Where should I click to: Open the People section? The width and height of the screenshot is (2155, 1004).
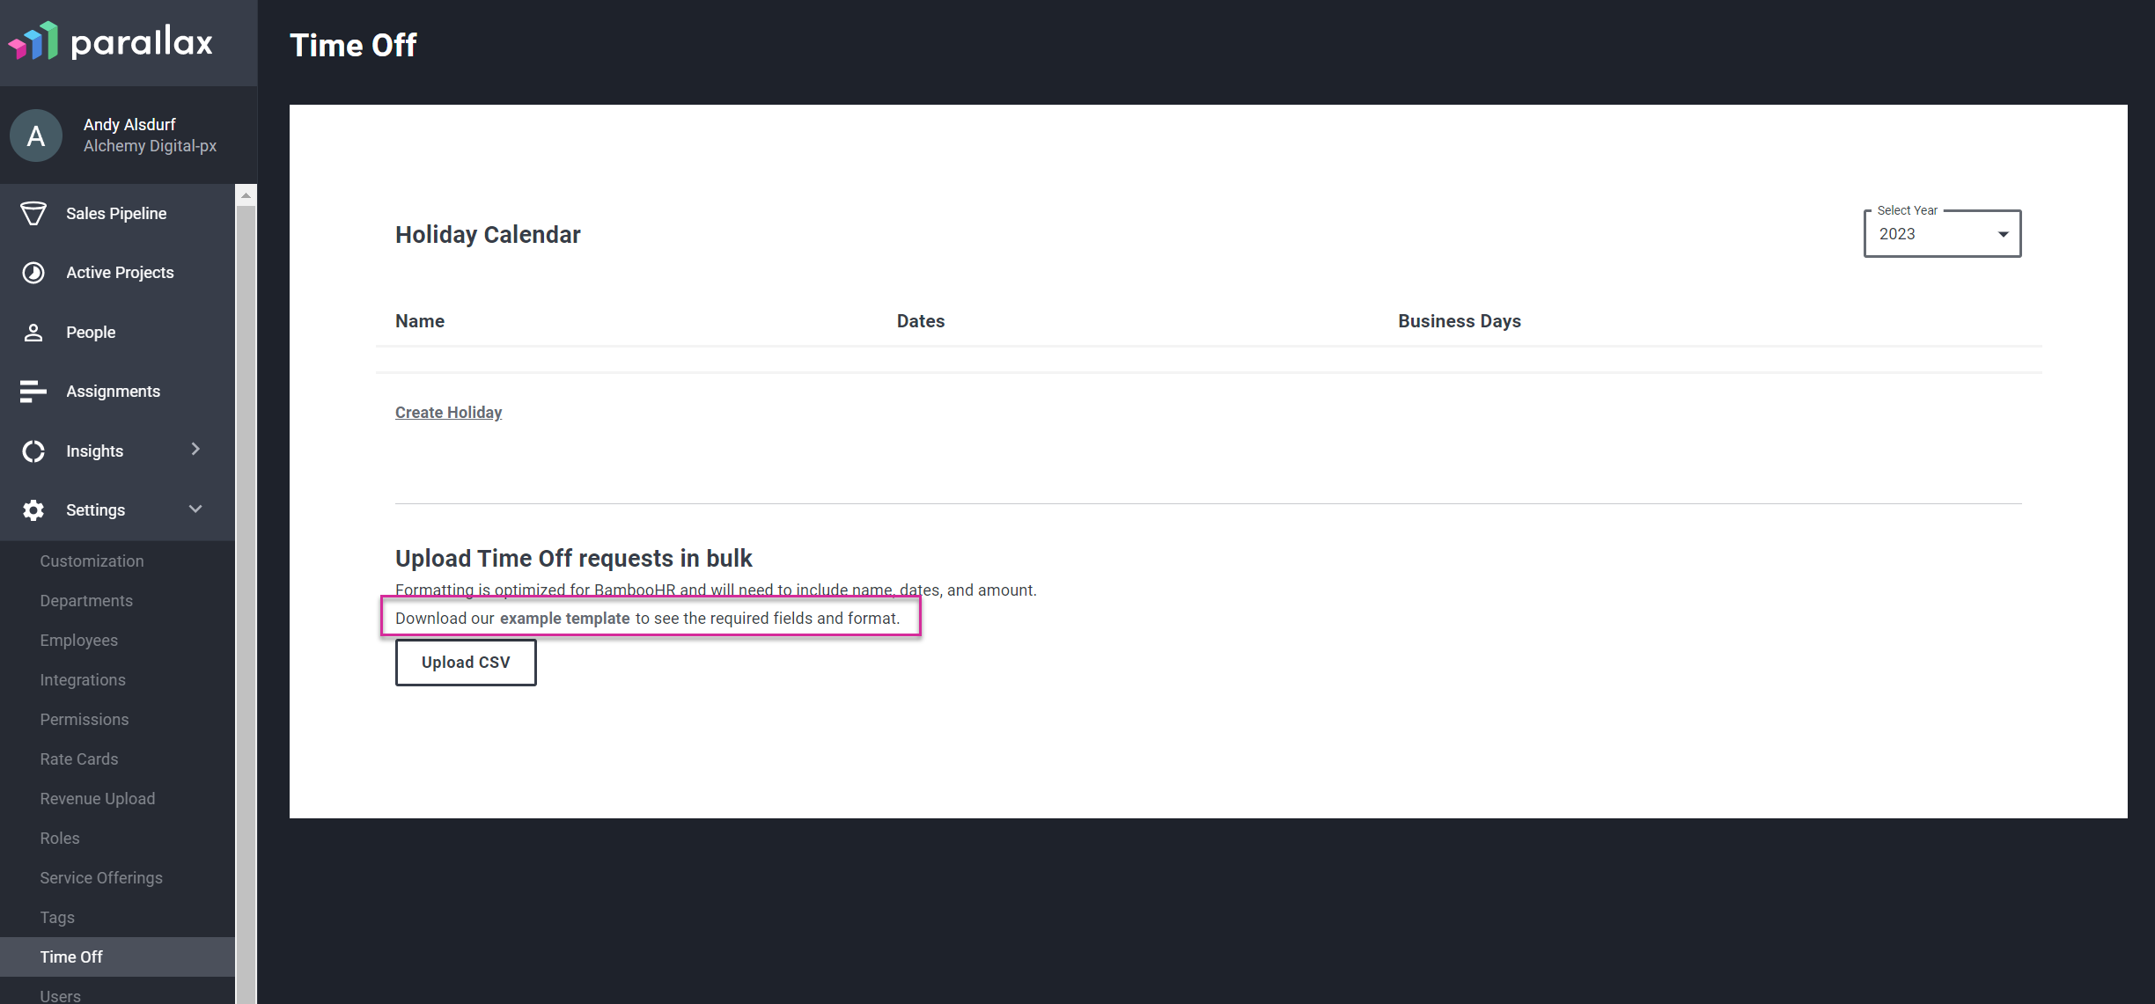click(118, 333)
